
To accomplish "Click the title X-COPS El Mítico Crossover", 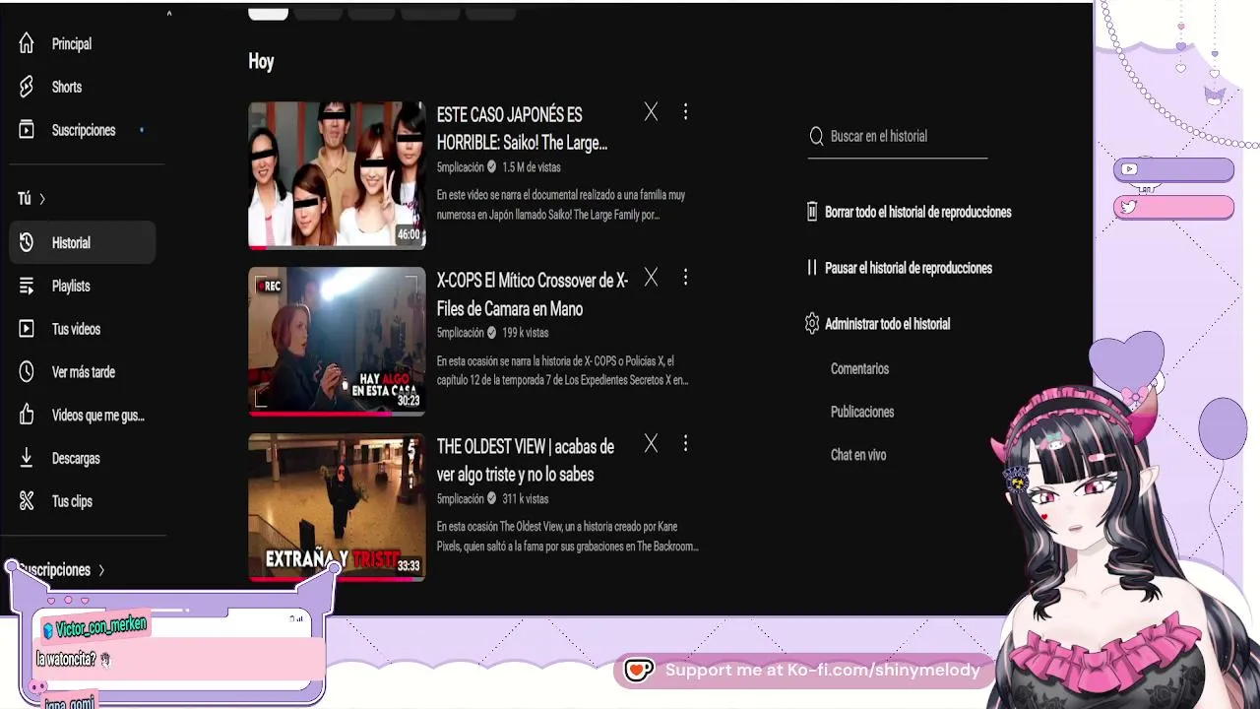I will click(x=533, y=294).
